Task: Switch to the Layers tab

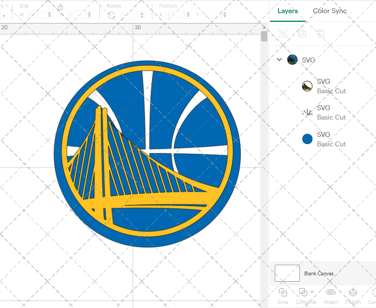Action: click(288, 11)
